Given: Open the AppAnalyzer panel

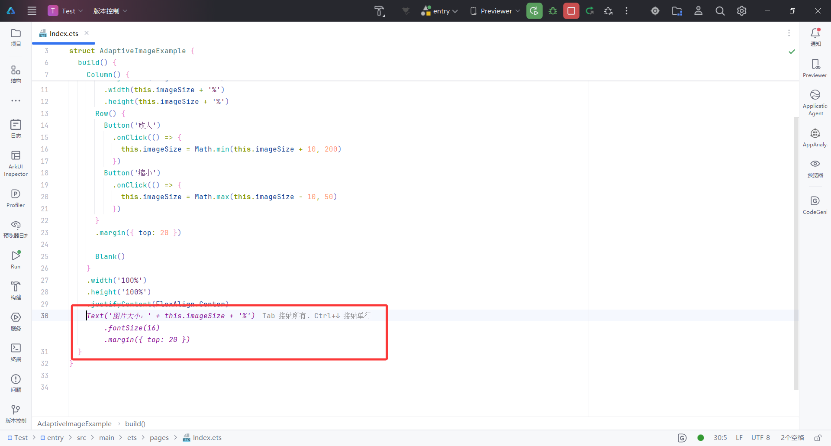Looking at the screenshot, I should click(815, 138).
